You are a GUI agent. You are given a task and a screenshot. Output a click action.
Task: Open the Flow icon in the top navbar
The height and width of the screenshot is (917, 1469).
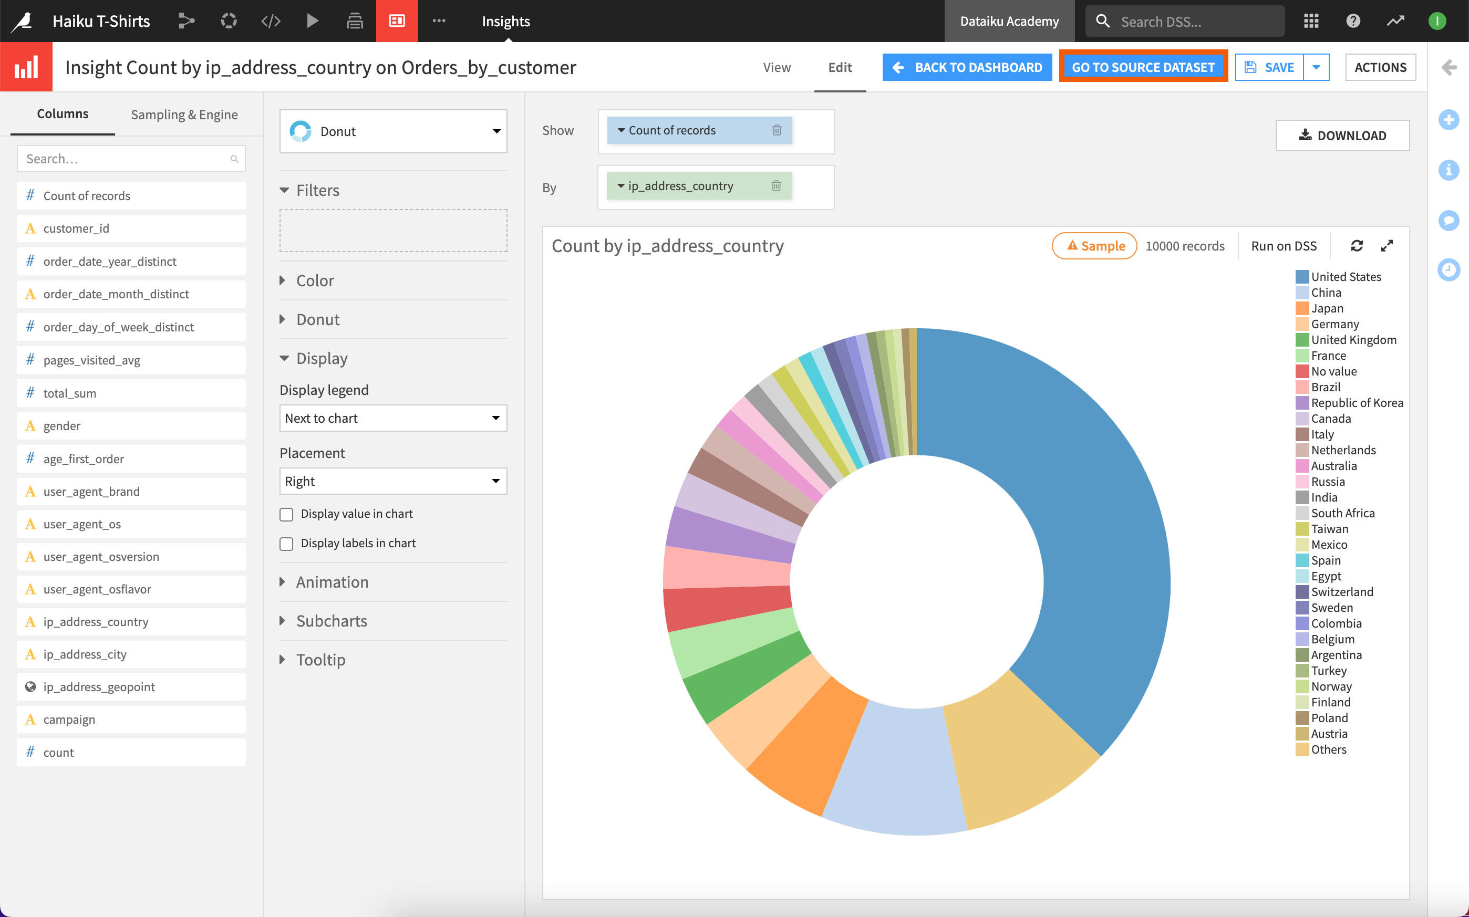[186, 20]
